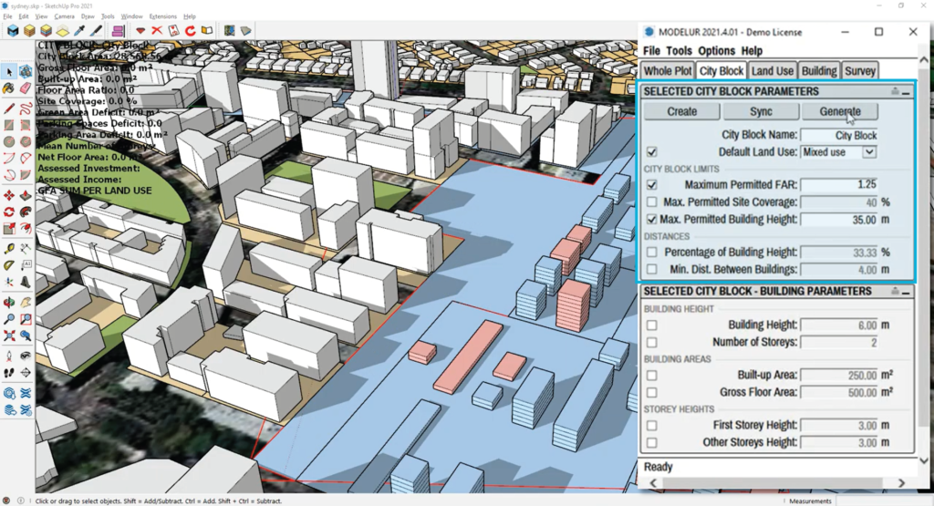Viewport: 934px width, 506px height.
Task: Open the Survey tab
Action: pyautogui.click(x=860, y=71)
